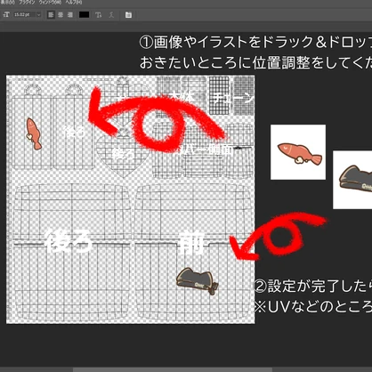The width and height of the screenshot is (372, 372).
Task: Click the small fish on the UV template
Action: (34, 133)
